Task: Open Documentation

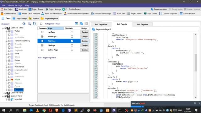Action: [x=159, y=9]
